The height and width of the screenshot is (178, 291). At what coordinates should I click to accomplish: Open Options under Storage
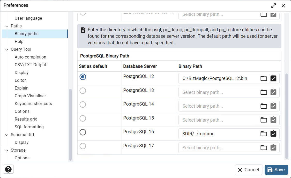click(22, 158)
